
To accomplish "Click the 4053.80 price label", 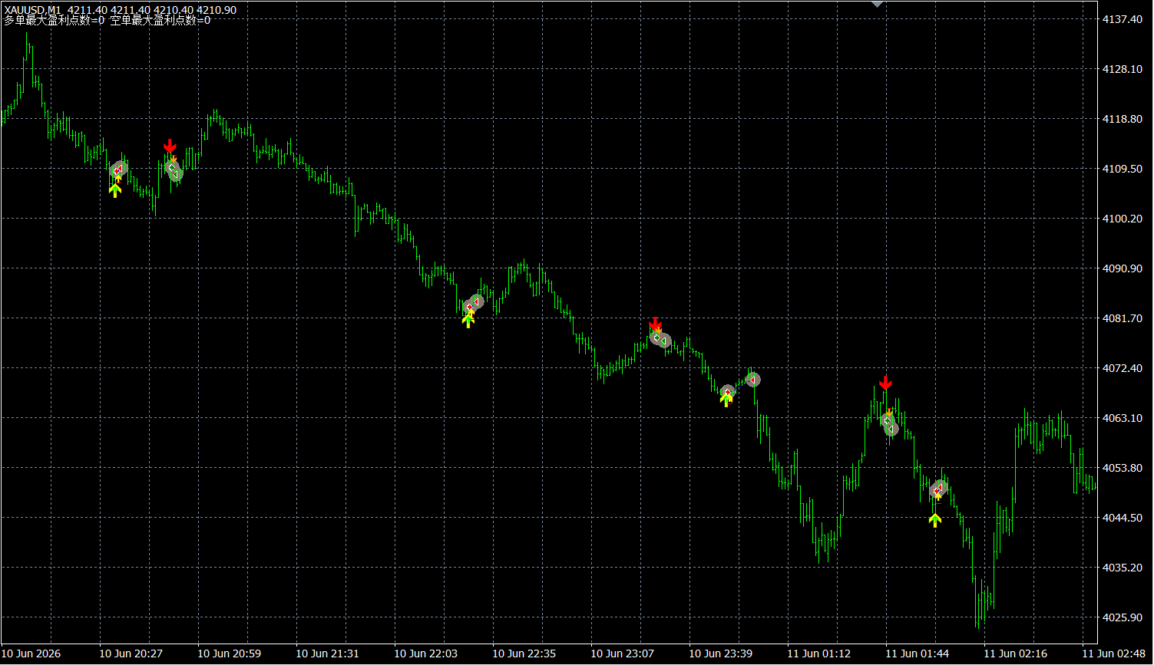I will point(1122,468).
